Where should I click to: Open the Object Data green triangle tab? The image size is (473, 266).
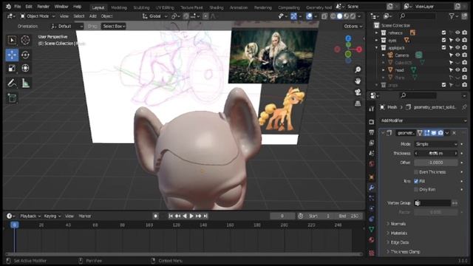coord(372,229)
